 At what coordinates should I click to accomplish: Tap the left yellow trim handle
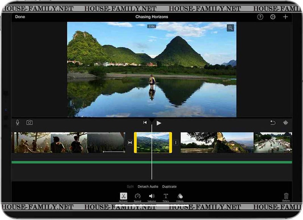(135, 143)
